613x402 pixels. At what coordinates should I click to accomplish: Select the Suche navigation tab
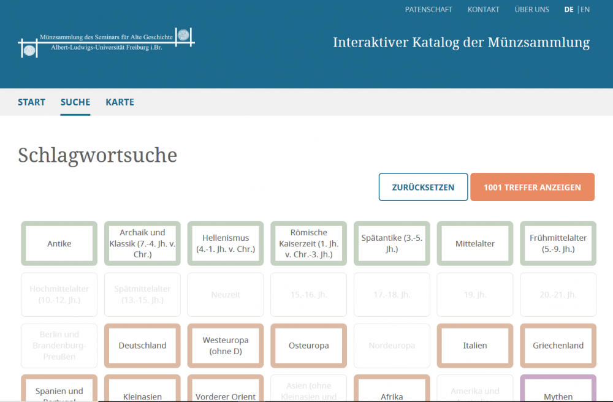75,102
